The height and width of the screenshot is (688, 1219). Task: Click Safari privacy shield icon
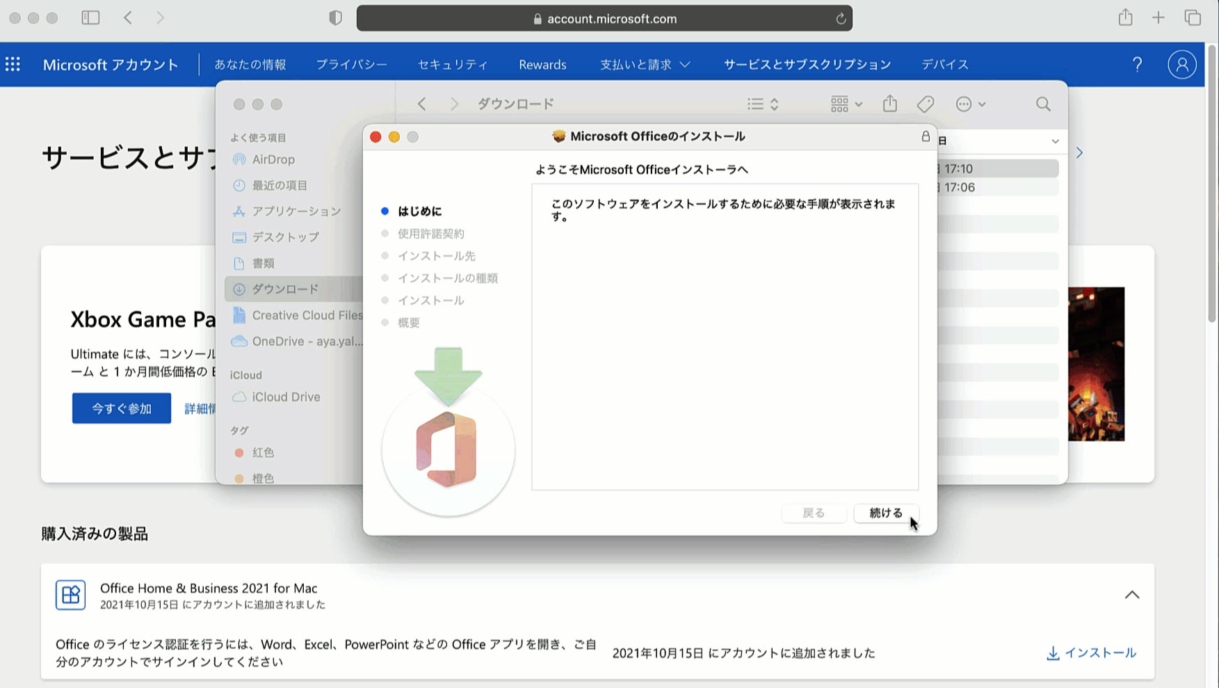[x=335, y=18]
